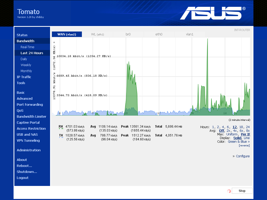
Task: Set graph hours to 18
Action: (x=241, y=127)
